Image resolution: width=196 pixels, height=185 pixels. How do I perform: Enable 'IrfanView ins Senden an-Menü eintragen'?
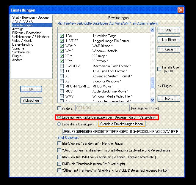pyautogui.click(x=59, y=143)
